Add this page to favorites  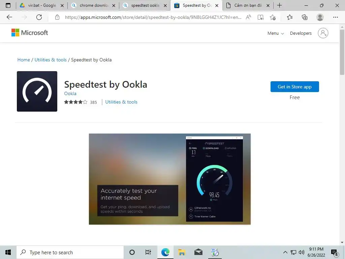tap(273, 17)
